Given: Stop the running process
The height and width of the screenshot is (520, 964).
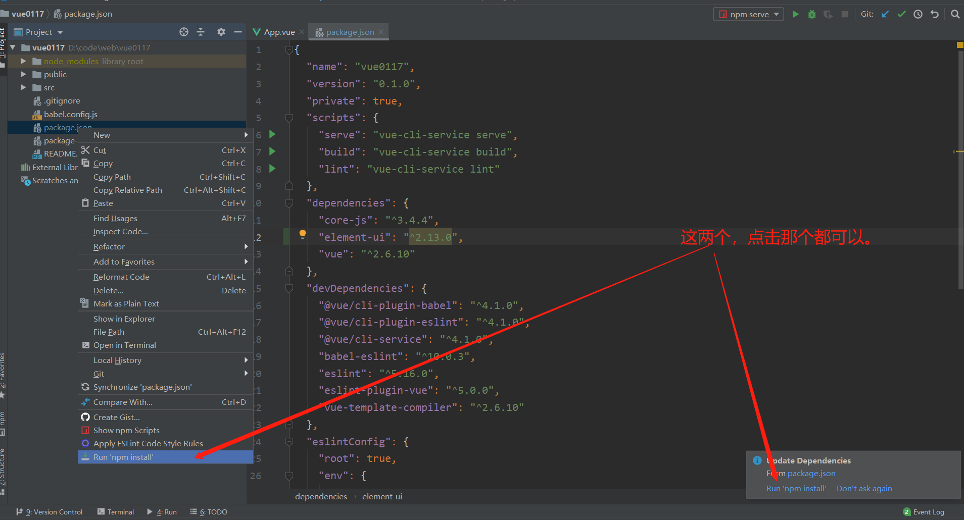Looking at the screenshot, I should point(845,14).
